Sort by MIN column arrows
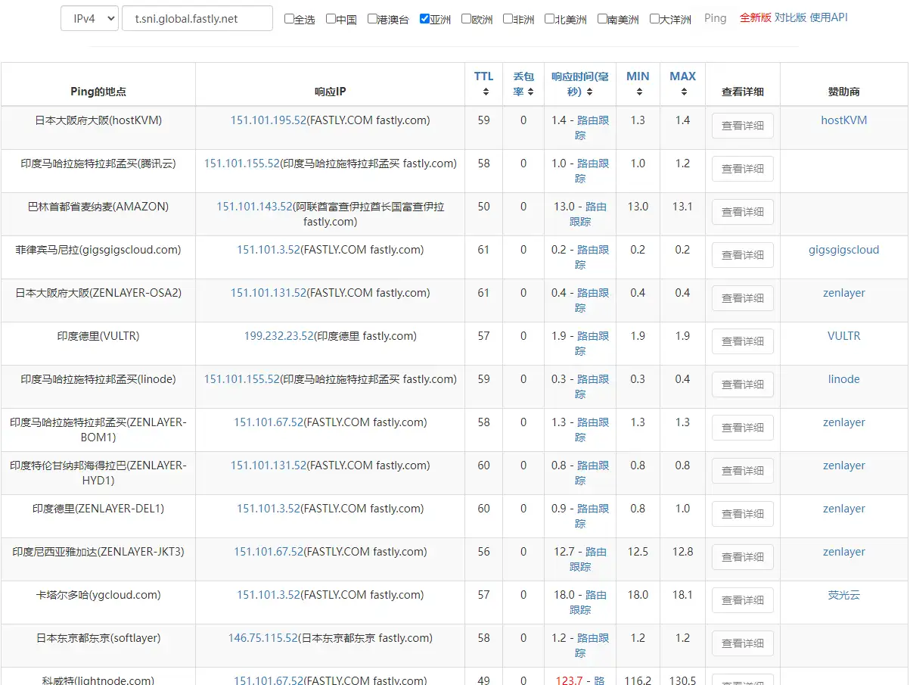910x685 pixels. click(x=639, y=92)
